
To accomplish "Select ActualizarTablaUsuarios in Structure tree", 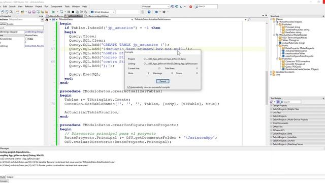I will (296, 51).
